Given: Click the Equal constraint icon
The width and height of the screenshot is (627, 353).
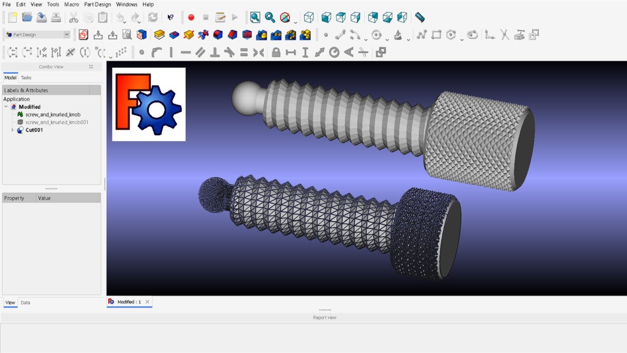Looking at the screenshot, I should pos(244,52).
